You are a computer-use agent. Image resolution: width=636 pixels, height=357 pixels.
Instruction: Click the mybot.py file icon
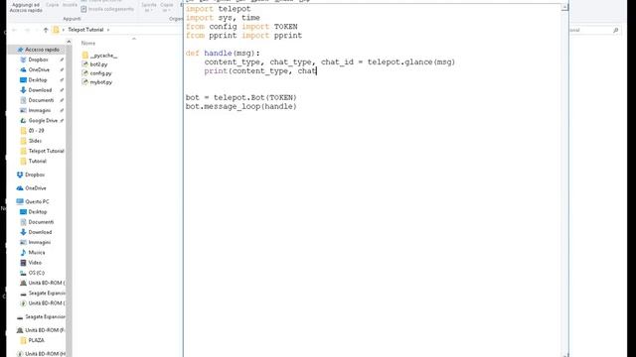coord(85,82)
